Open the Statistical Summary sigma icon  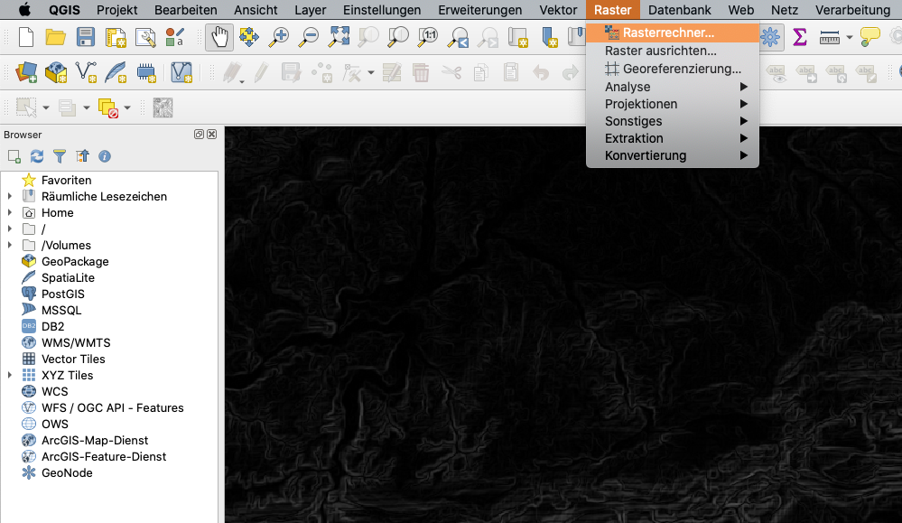tap(800, 37)
